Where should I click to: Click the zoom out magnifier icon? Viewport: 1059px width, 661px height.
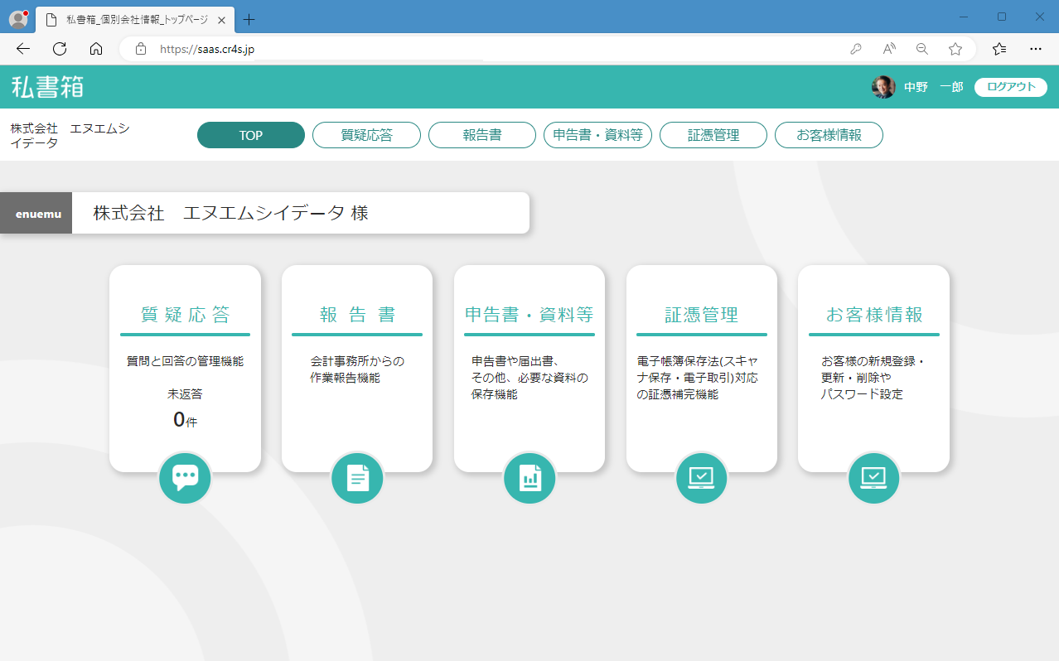click(922, 49)
